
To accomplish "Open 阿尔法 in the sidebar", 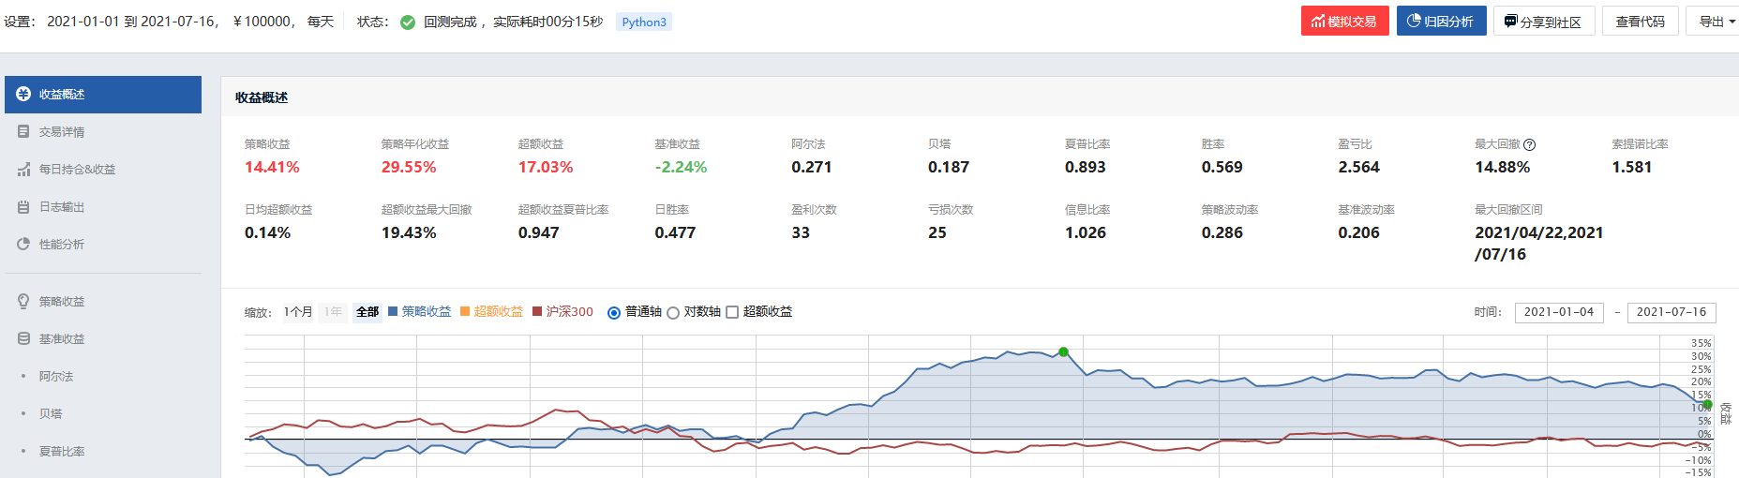I will click(56, 377).
